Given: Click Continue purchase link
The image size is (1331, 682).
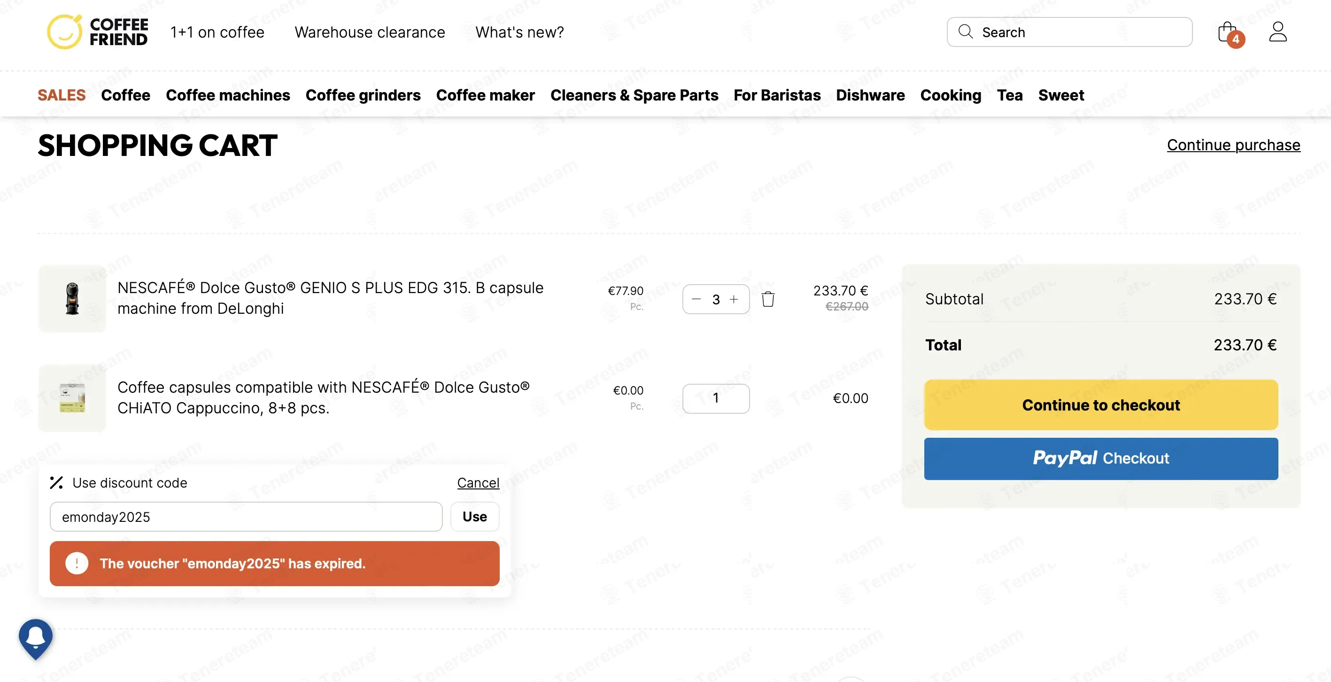Looking at the screenshot, I should (1233, 145).
